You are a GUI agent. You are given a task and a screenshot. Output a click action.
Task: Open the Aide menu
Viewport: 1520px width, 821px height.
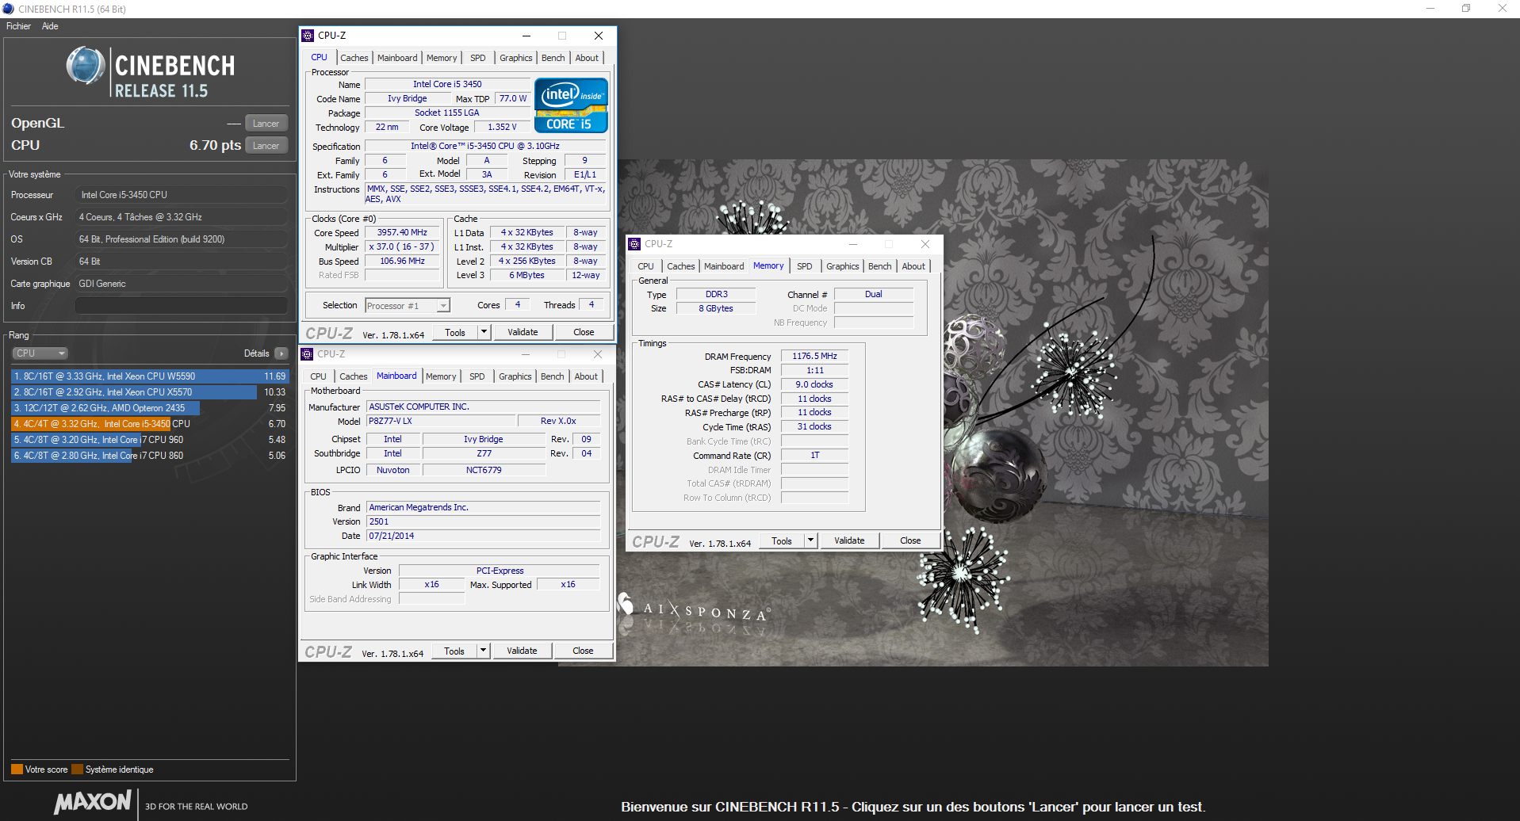tap(50, 26)
